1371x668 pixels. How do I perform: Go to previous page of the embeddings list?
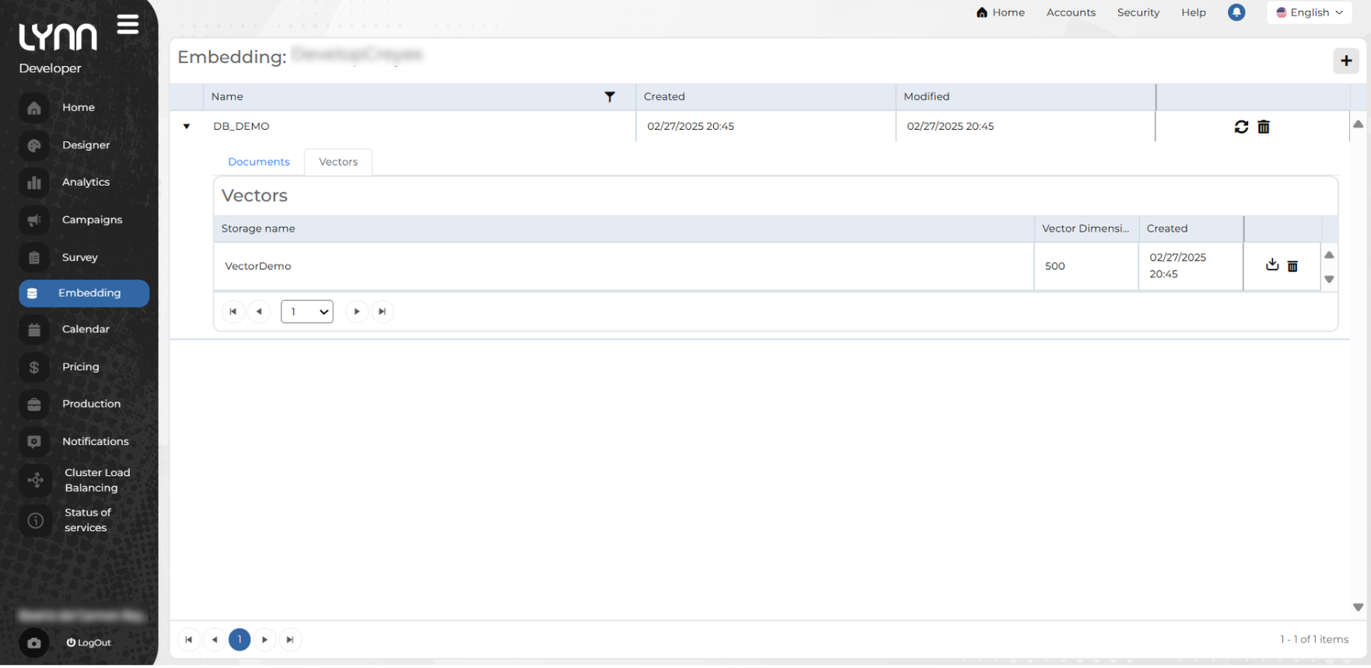tap(214, 640)
